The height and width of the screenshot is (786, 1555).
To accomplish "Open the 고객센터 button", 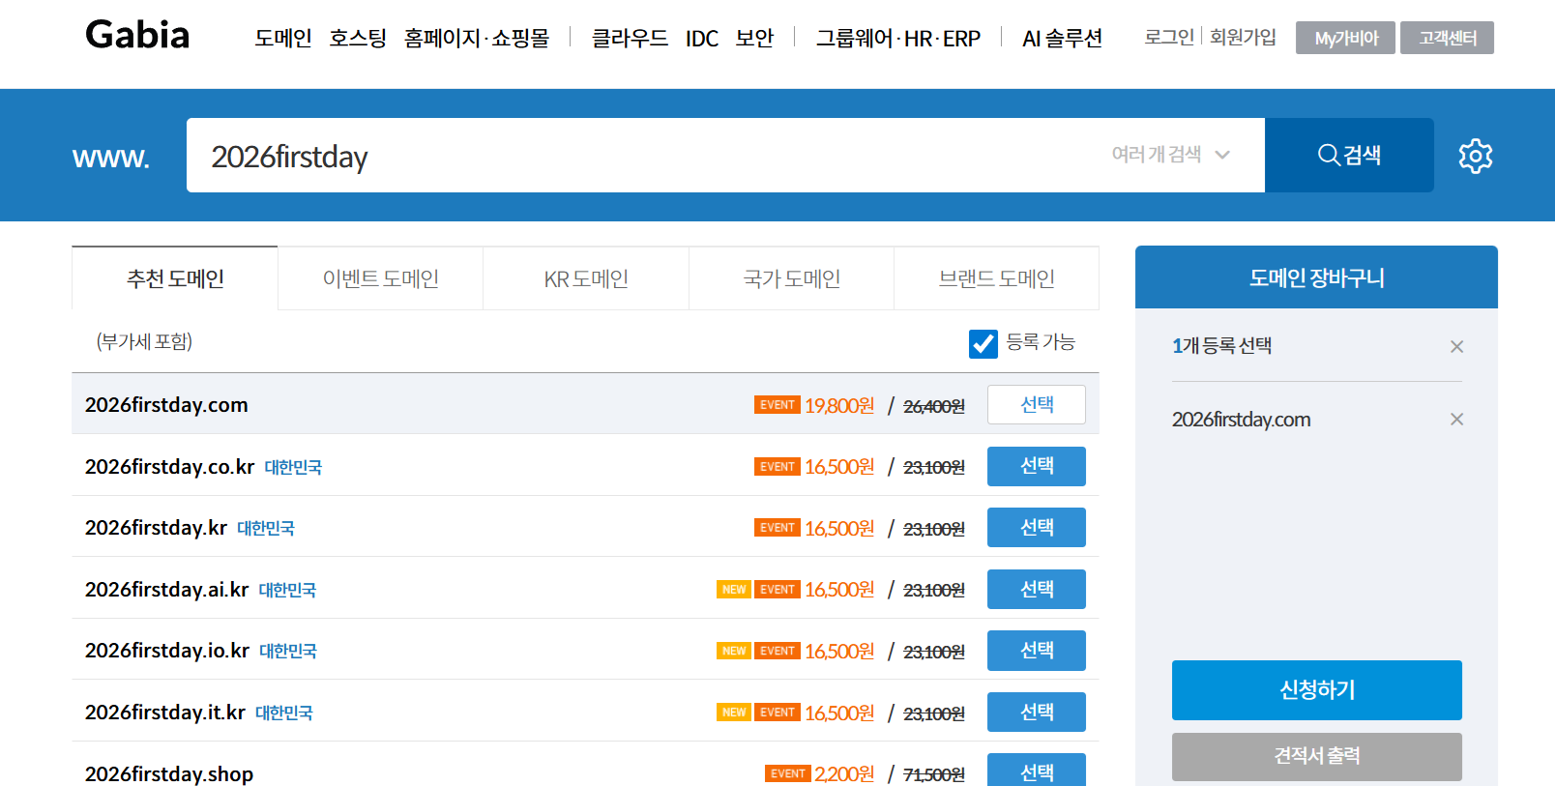I will [1447, 38].
